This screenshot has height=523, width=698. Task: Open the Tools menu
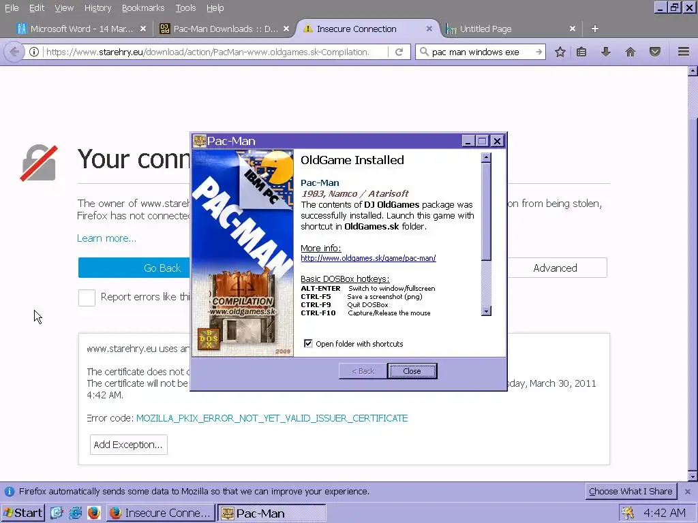[185, 8]
